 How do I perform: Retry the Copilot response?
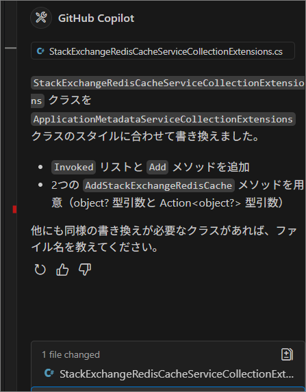(x=40, y=270)
